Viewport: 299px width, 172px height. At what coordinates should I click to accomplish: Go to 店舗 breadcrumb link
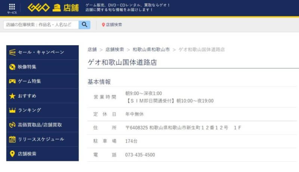92,50
